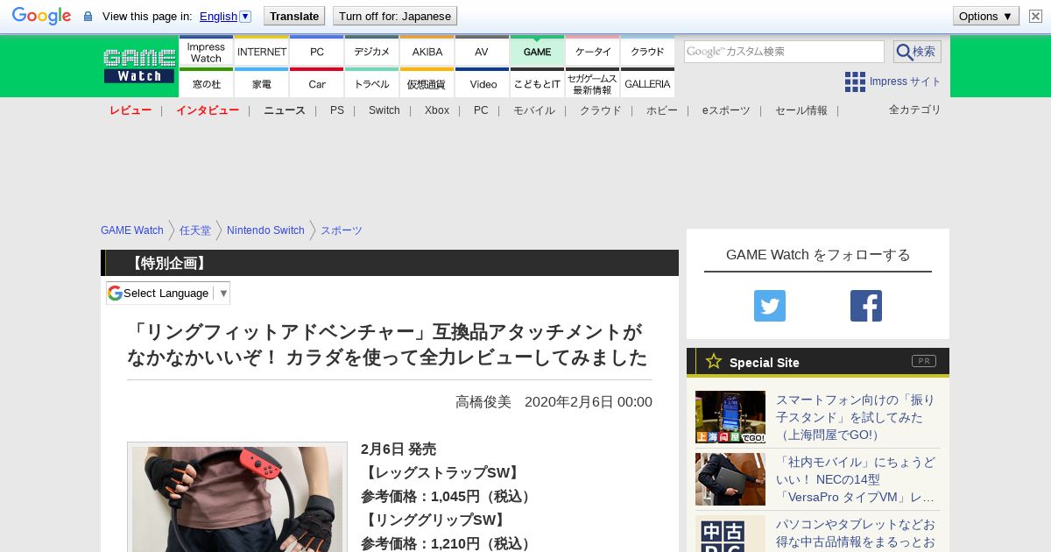Turn off translation for Japanese
This screenshot has width=1051, height=552.
point(395,16)
